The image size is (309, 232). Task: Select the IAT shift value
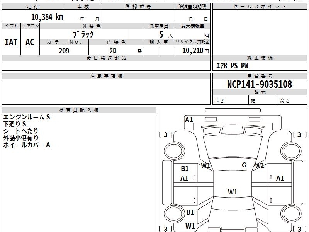tap(11, 42)
